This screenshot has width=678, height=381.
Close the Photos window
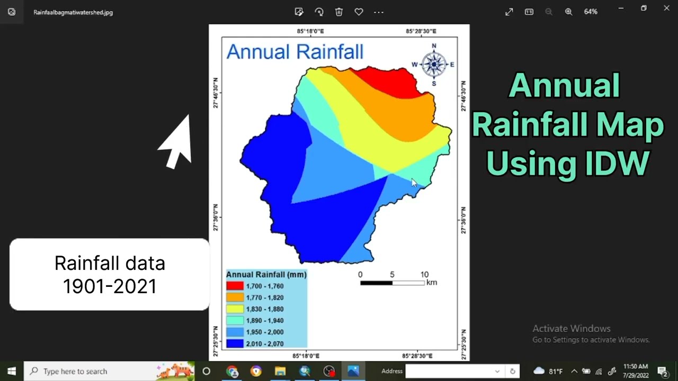(666, 8)
